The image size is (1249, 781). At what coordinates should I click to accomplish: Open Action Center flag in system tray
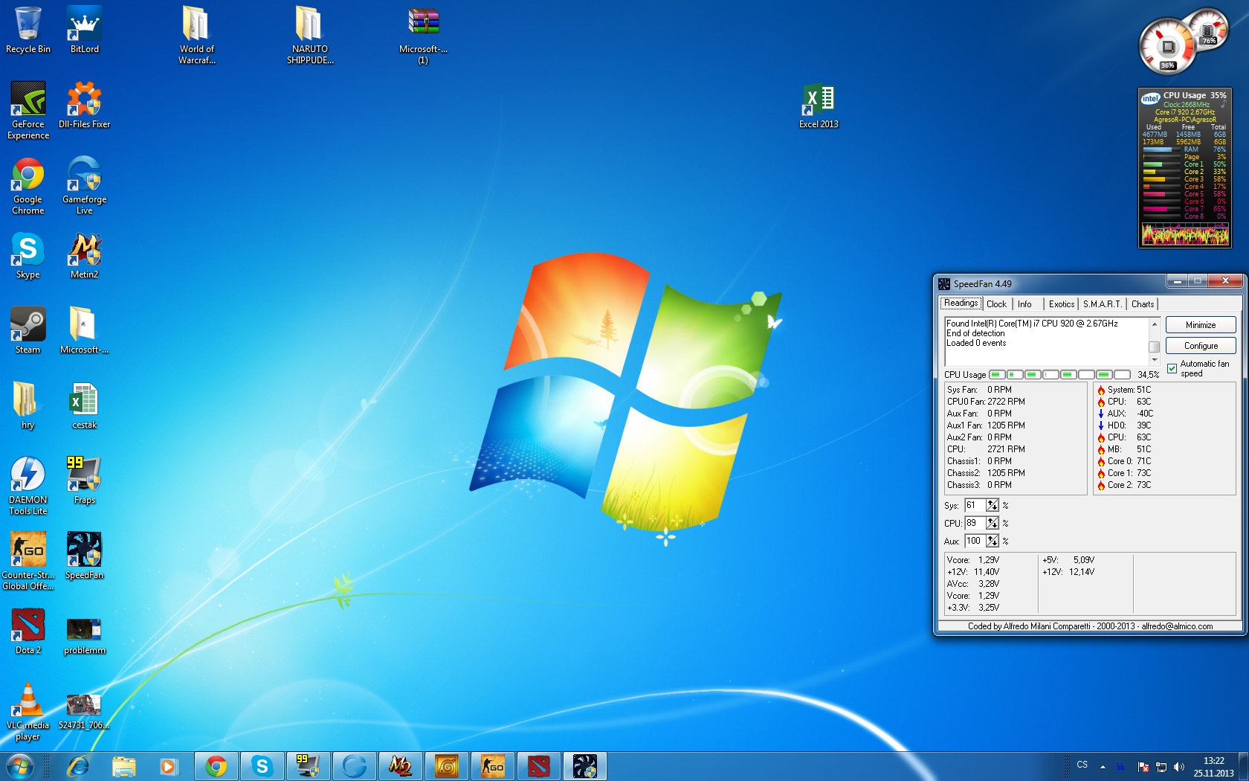click(1143, 767)
